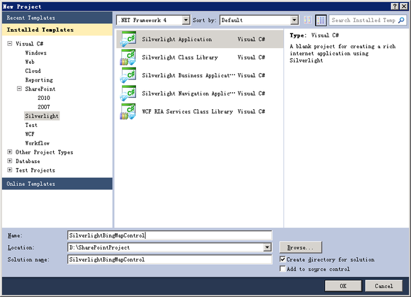This screenshot has height=297, width=411.
Task: Select the Reporting template category
Action: [39, 80]
